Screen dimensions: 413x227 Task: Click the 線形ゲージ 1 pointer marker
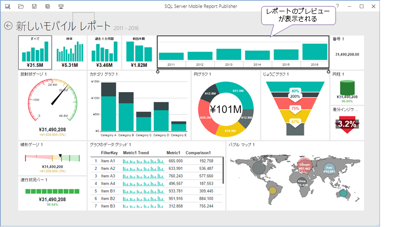[x=60, y=156]
